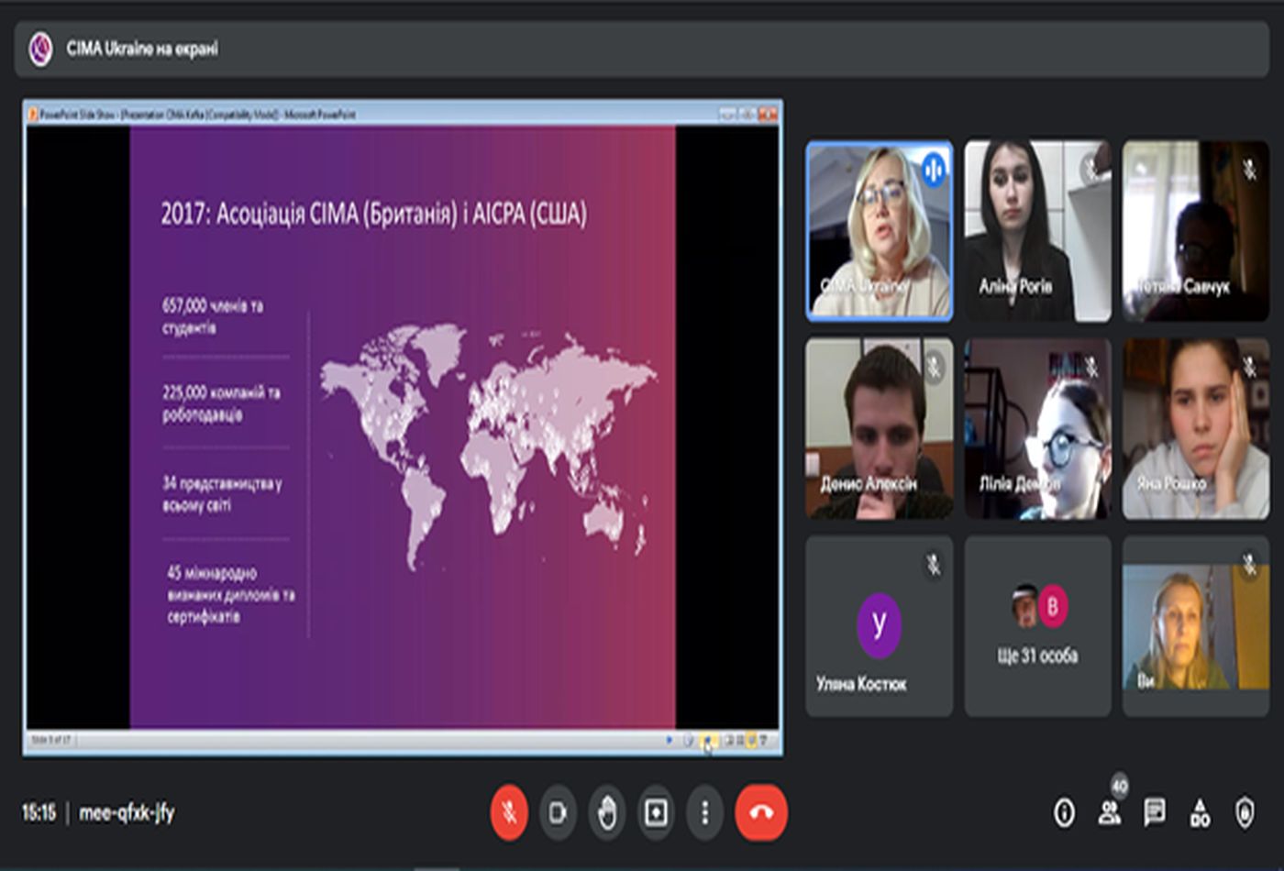Click the meeting code mee-qfxk-jfy
The width and height of the screenshot is (1284, 871).
[127, 812]
